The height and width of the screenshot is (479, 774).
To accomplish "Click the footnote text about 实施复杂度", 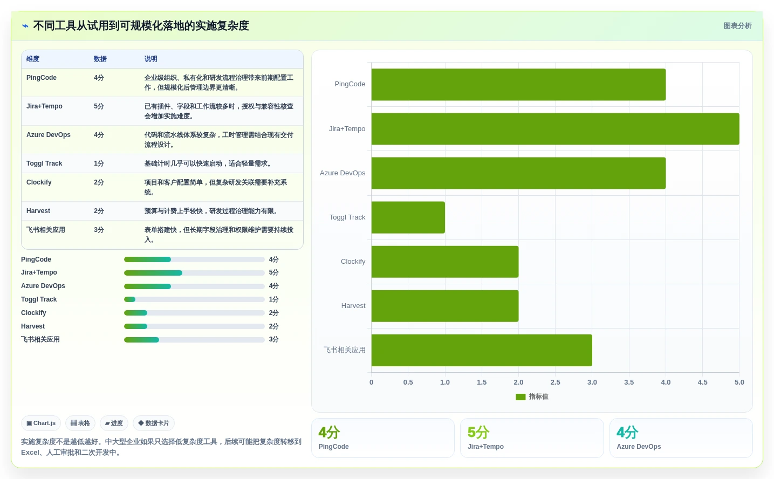I will click(x=161, y=447).
